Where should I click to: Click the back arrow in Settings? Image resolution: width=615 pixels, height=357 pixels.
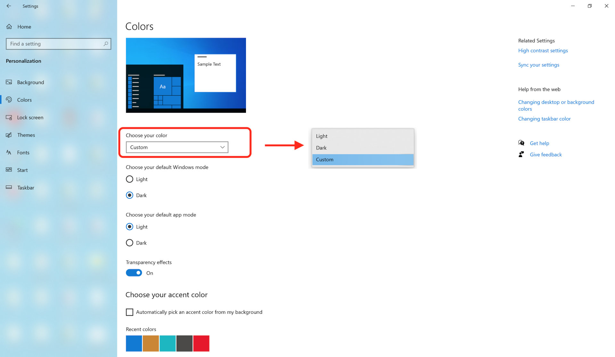(9, 6)
